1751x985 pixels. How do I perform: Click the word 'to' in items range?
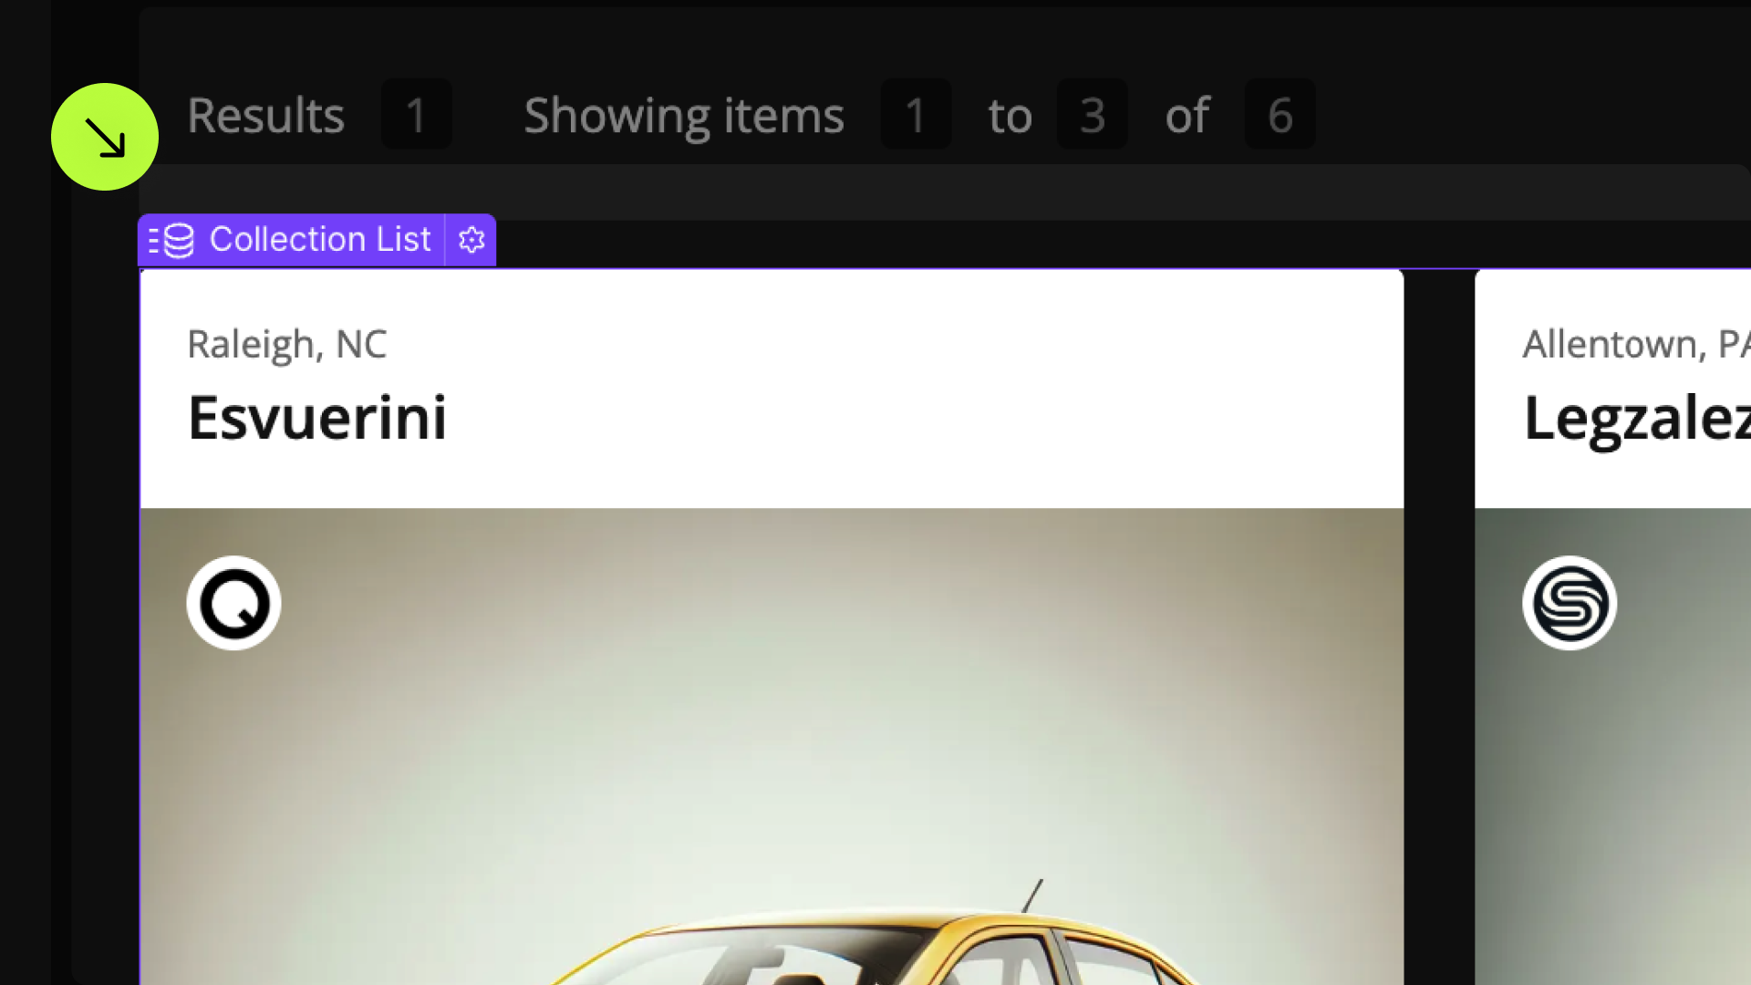1010,117
